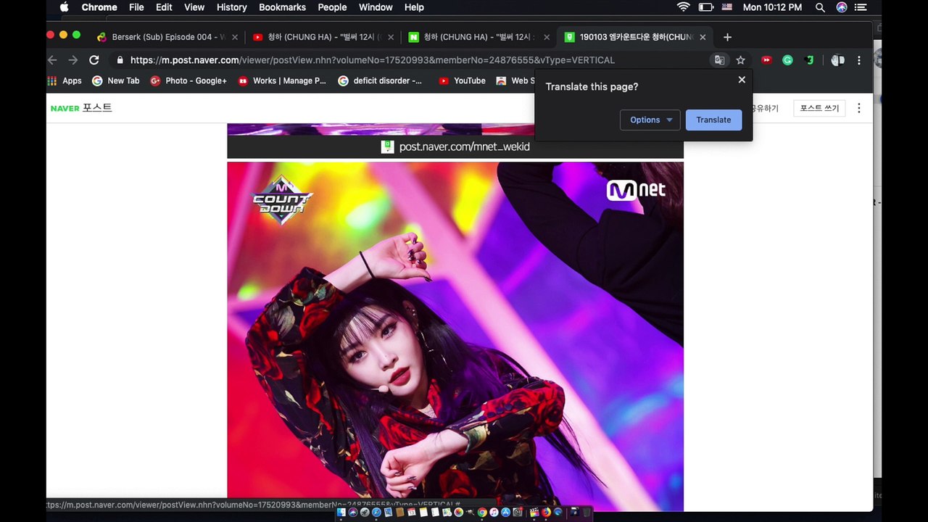Open the Window menu

coord(376,7)
